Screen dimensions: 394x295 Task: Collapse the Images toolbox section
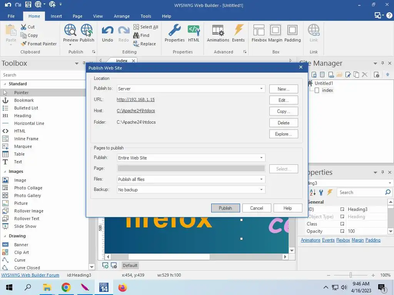coord(5,171)
